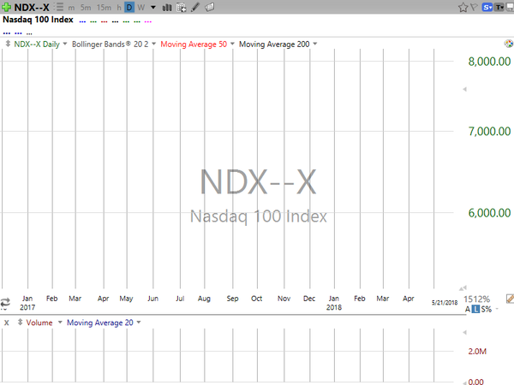
Task: Expand the Moving Average 50 dropdown
Action: [232, 44]
